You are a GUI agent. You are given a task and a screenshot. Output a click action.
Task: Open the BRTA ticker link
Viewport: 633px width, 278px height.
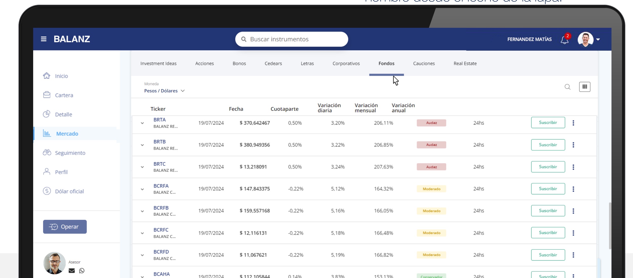[x=160, y=120]
